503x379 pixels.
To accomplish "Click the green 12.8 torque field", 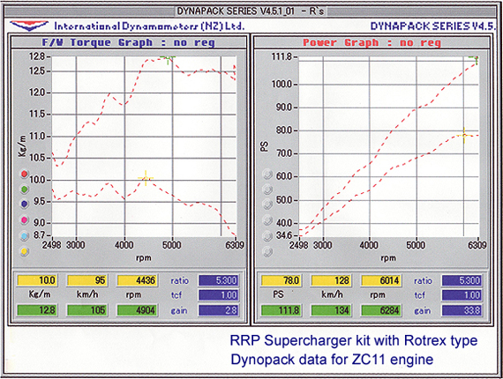I will tap(37, 310).
